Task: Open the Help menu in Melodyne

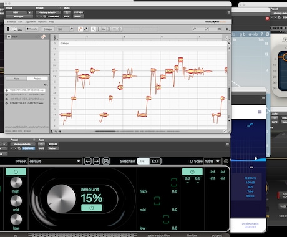Action: click(x=51, y=22)
